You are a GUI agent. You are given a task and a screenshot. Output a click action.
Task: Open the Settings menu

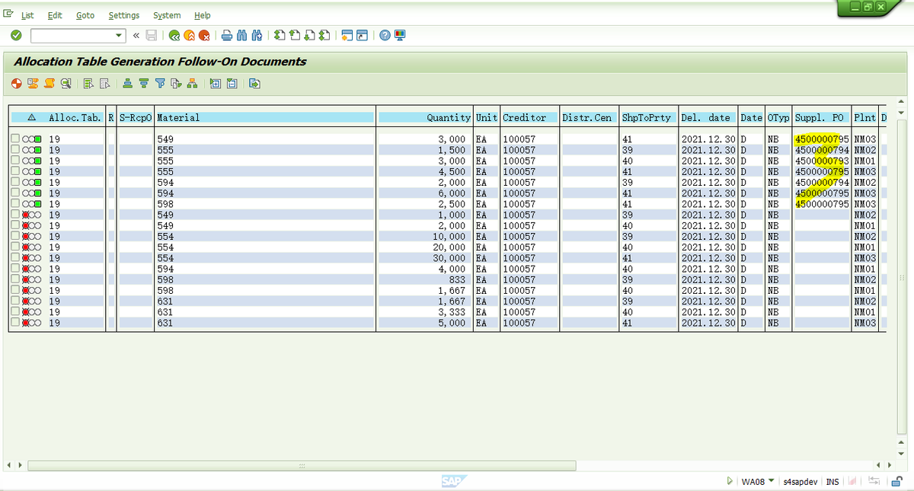coord(123,15)
